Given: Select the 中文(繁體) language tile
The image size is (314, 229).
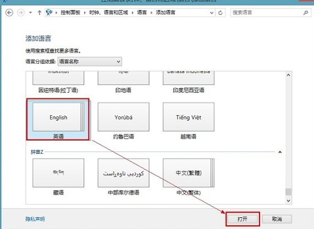Looking at the screenshot, I should click(x=188, y=173).
